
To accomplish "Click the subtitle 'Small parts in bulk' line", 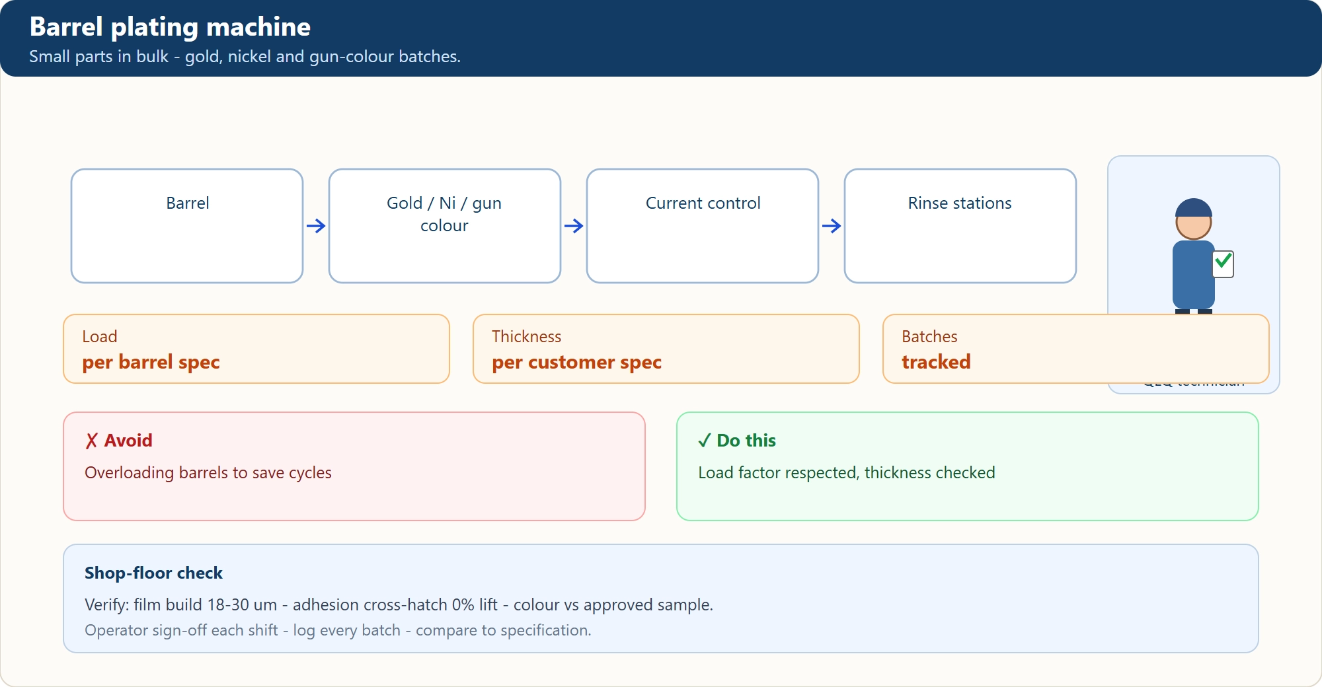I will tap(245, 57).
